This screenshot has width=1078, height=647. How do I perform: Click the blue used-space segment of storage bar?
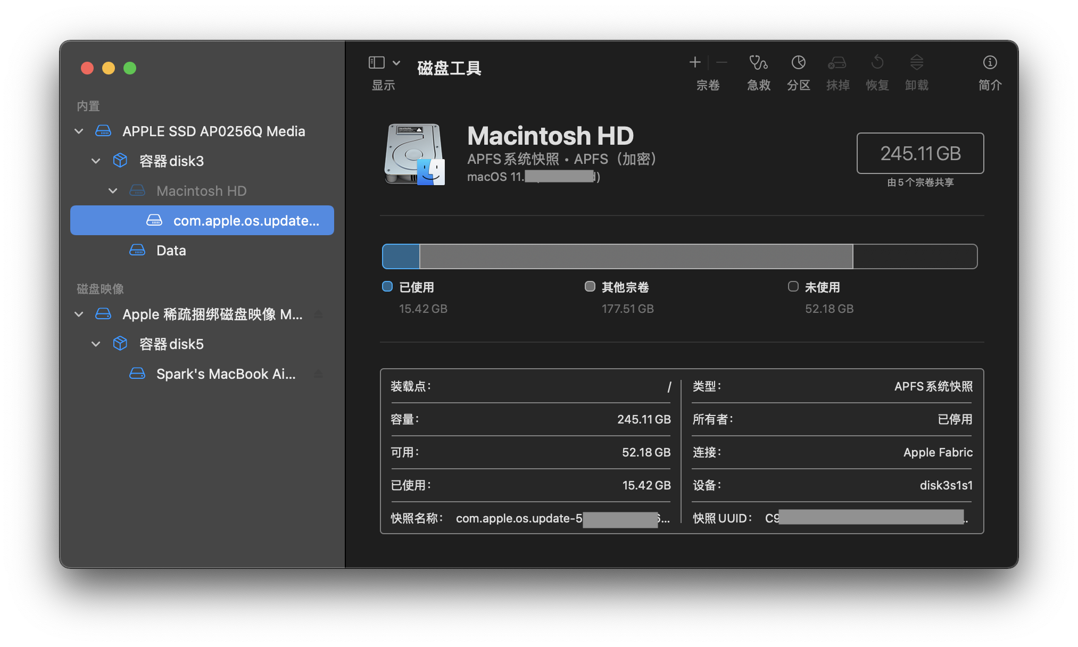pyautogui.click(x=401, y=256)
